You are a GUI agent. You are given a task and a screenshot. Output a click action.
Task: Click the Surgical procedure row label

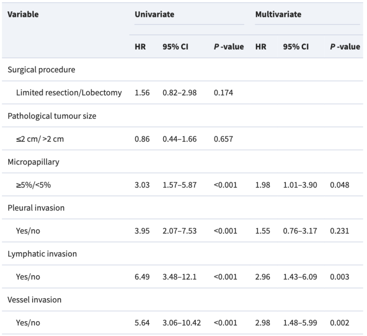click(42, 70)
